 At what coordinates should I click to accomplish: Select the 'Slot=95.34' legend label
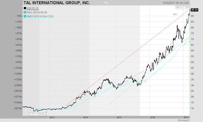click(x=32, y=8)
